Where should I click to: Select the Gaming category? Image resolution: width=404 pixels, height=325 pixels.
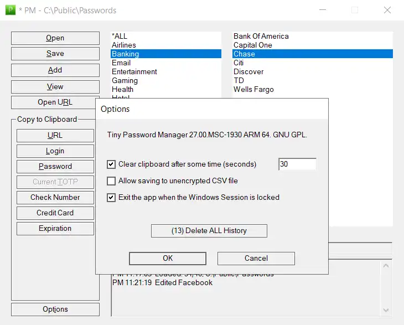pos(166,81)
